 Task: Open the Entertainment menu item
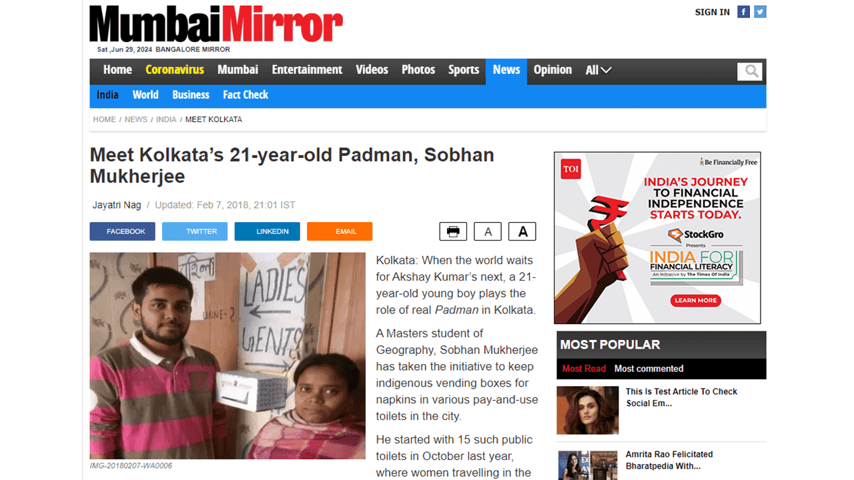tap(307, 70)
